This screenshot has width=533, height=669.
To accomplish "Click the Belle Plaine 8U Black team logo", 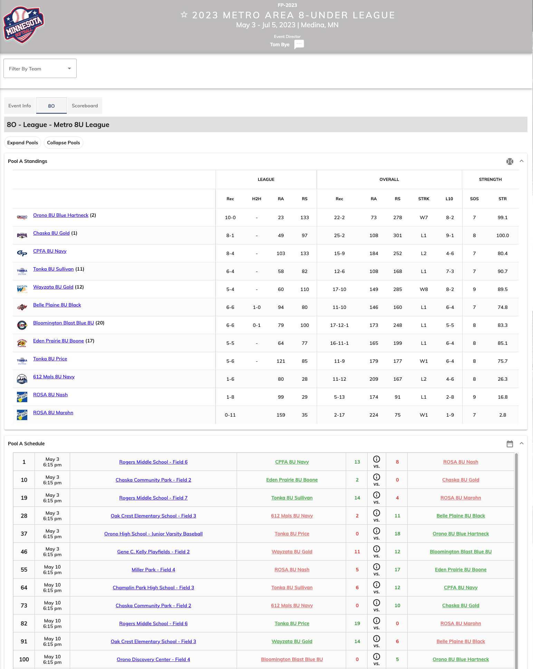I will tap(22, 307).
